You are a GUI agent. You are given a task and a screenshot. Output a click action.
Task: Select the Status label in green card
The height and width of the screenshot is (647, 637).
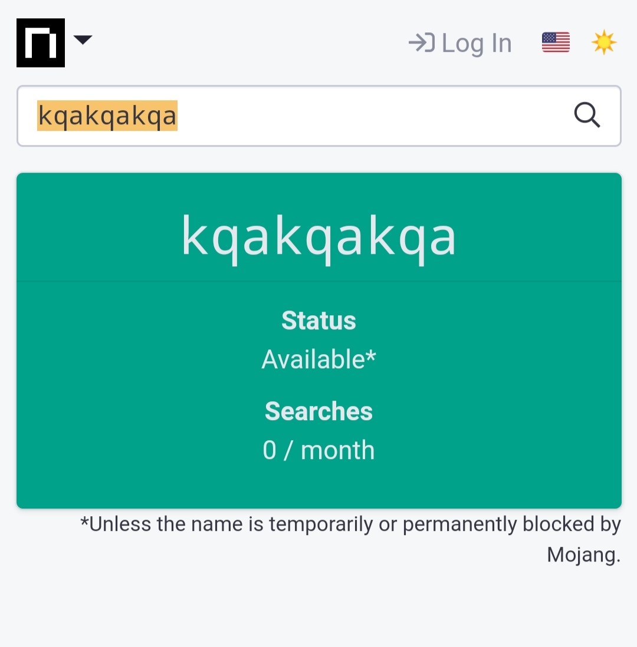click(318, 321)
